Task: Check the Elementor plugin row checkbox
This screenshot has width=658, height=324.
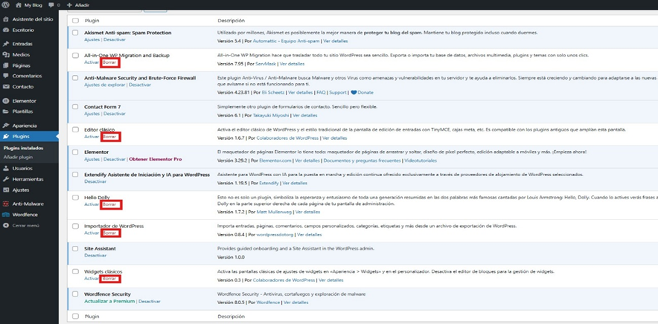Action: [75, 152]
